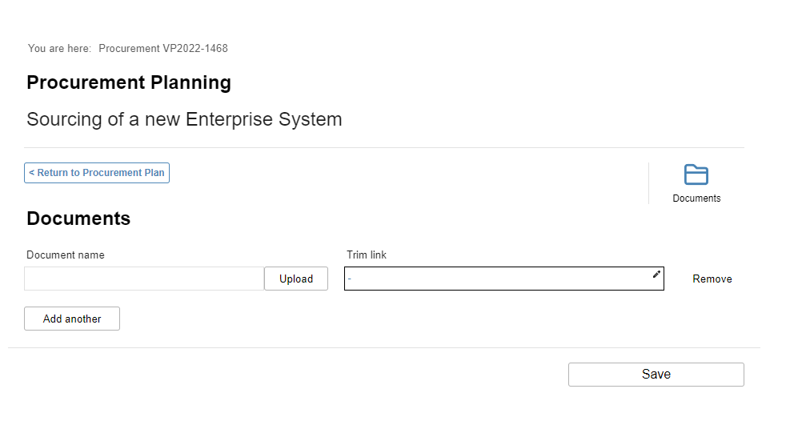The height and width of the screenshot is (425, 794).
Task: Click the dash link inside Trim link
Action: [x=350, y=279]
